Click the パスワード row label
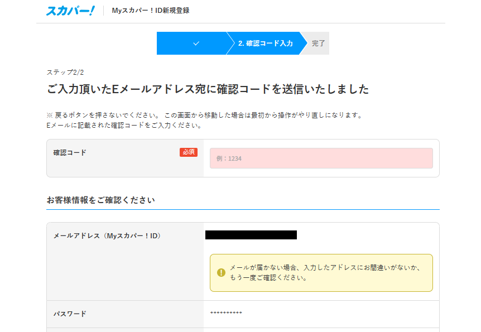The height and width of the screenshot is (332, 481). click(70, 314)
